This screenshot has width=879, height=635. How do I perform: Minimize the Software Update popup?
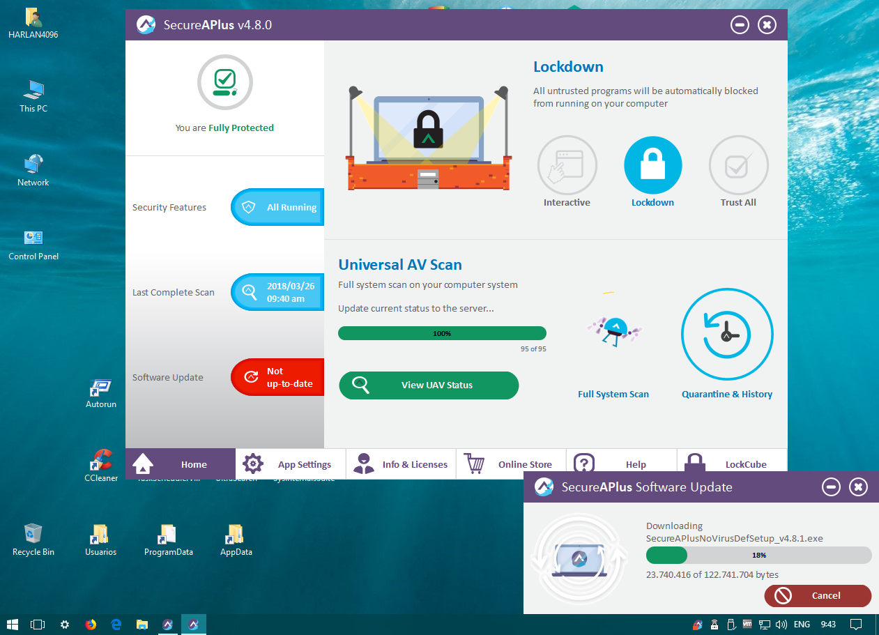[831, 487]
